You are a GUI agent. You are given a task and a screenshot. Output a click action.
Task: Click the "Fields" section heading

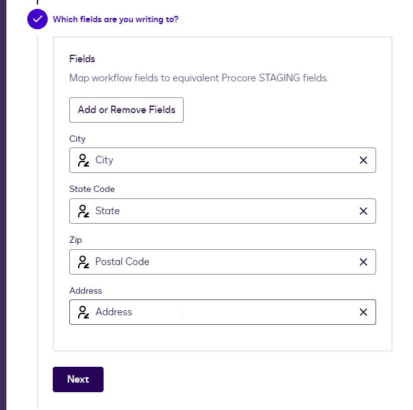[x=82, y=59]
